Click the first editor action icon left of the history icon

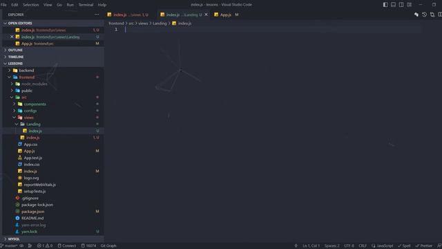[x=416, y=15]
